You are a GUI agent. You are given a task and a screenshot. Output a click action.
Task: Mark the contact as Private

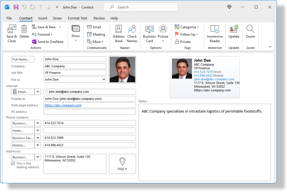[x=183, y=42]
